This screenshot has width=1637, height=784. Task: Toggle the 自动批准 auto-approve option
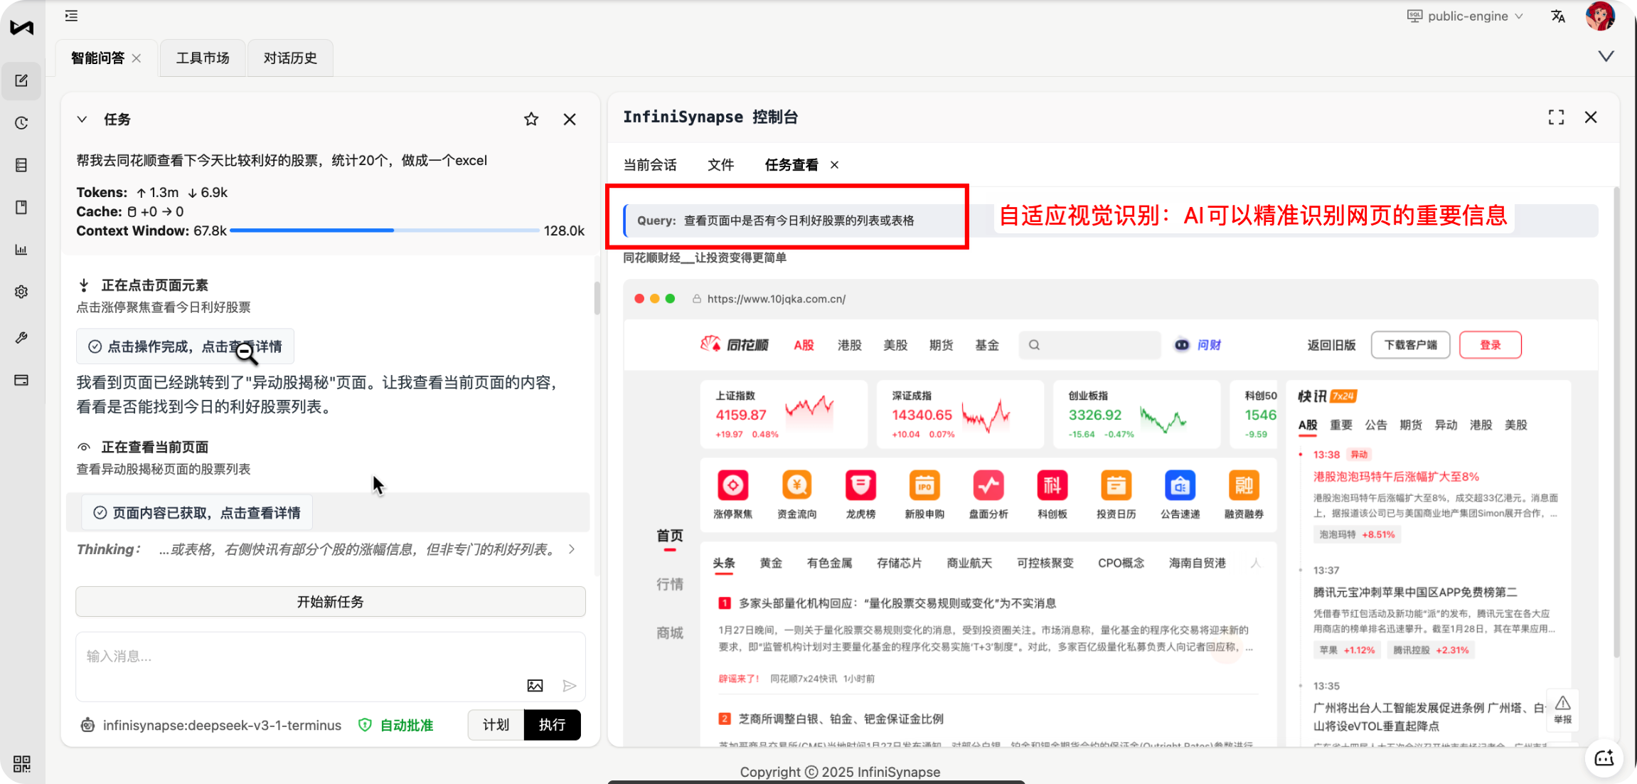point(397,725)
